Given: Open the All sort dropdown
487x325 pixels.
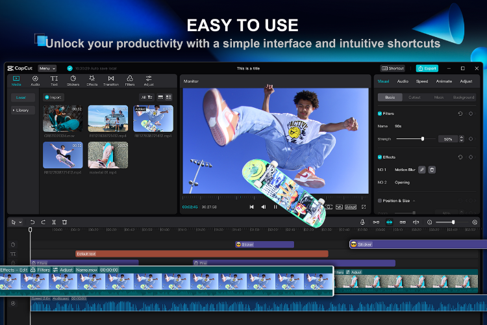Looking at the screenshot, I should click(x=146, y=97).
